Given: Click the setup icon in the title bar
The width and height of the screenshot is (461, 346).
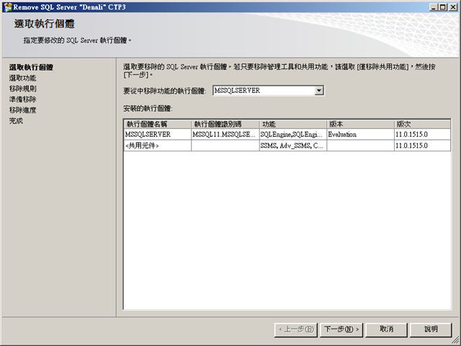Looking at the screenshot, I should pos(8,7).
